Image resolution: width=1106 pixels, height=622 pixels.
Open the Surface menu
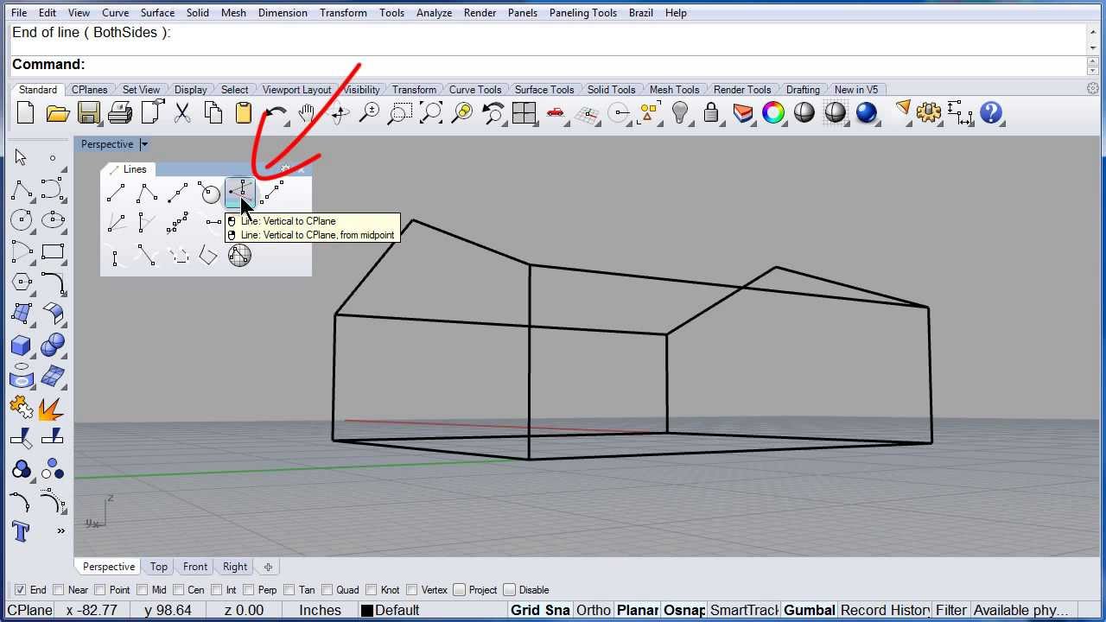coord(157,13)
